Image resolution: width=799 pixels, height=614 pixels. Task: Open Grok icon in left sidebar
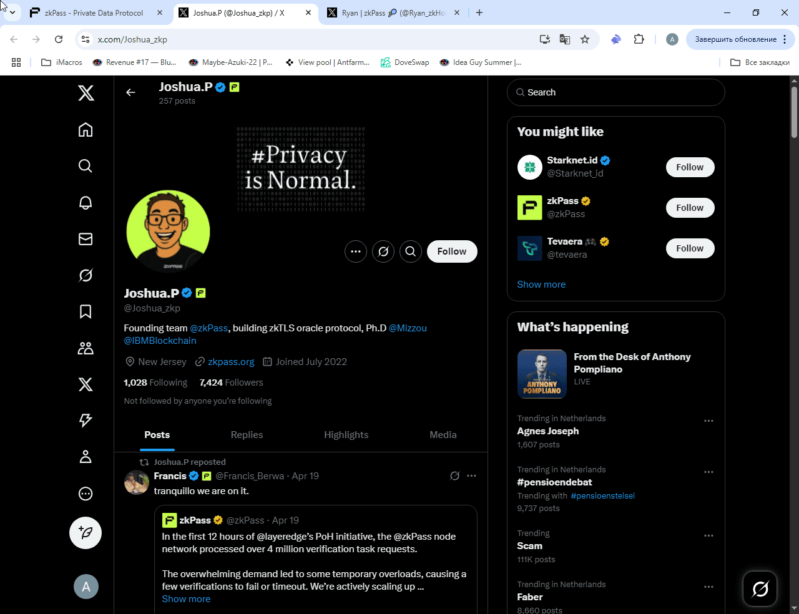pos(86,275)
